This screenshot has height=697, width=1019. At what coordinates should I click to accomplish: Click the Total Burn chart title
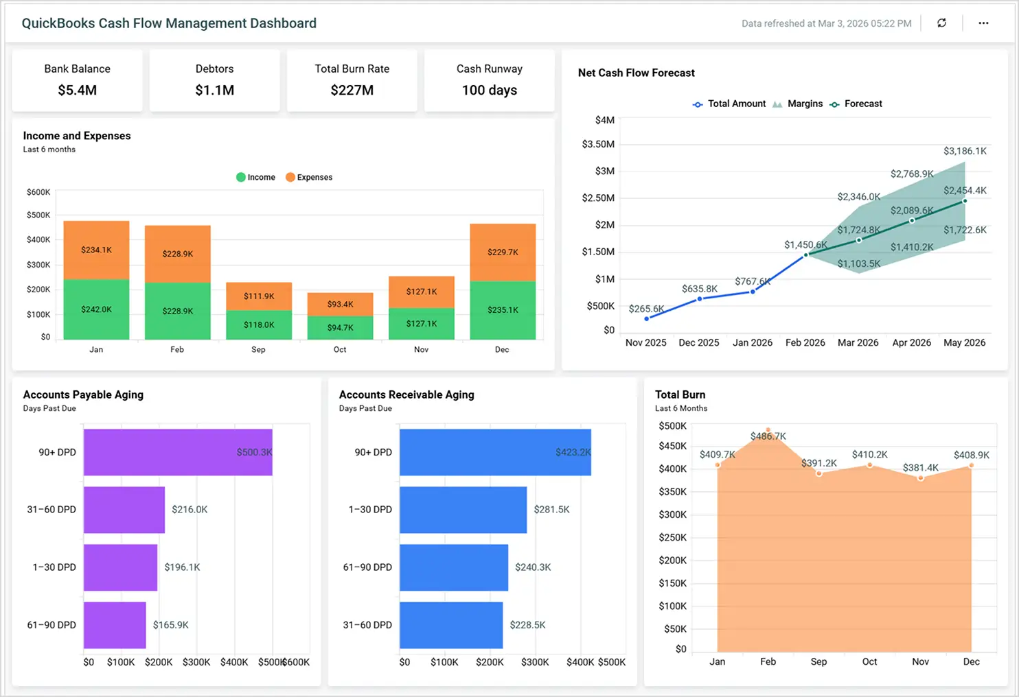point(680,394)
